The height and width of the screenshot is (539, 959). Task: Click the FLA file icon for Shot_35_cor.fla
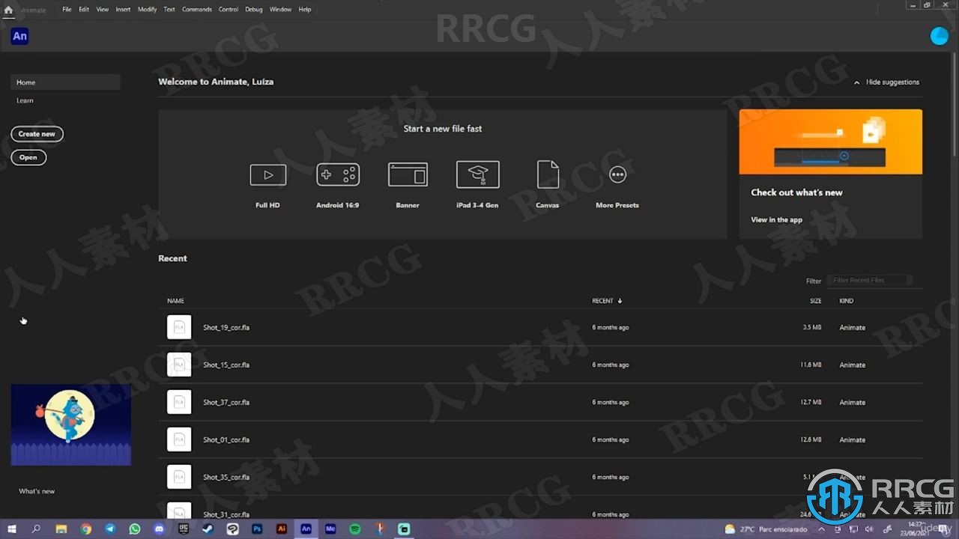(x=179, y=477)
